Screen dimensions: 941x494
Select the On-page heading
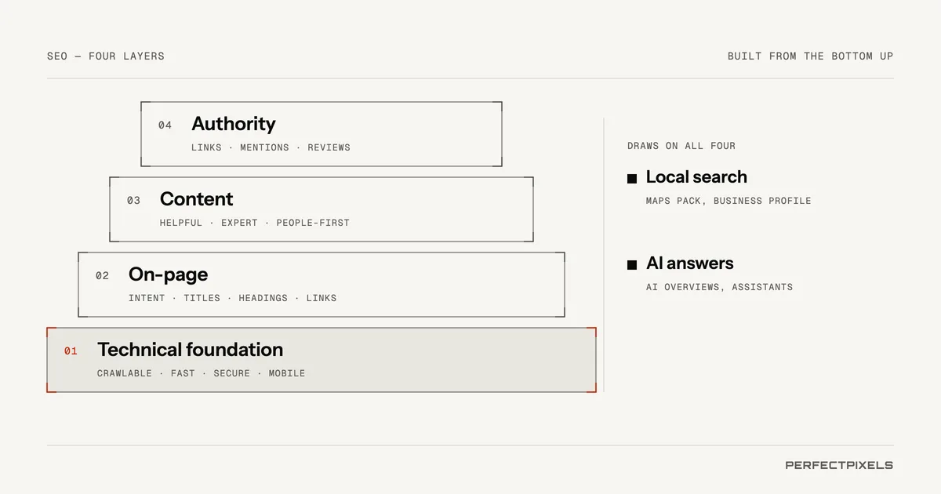tap(168, 274)
